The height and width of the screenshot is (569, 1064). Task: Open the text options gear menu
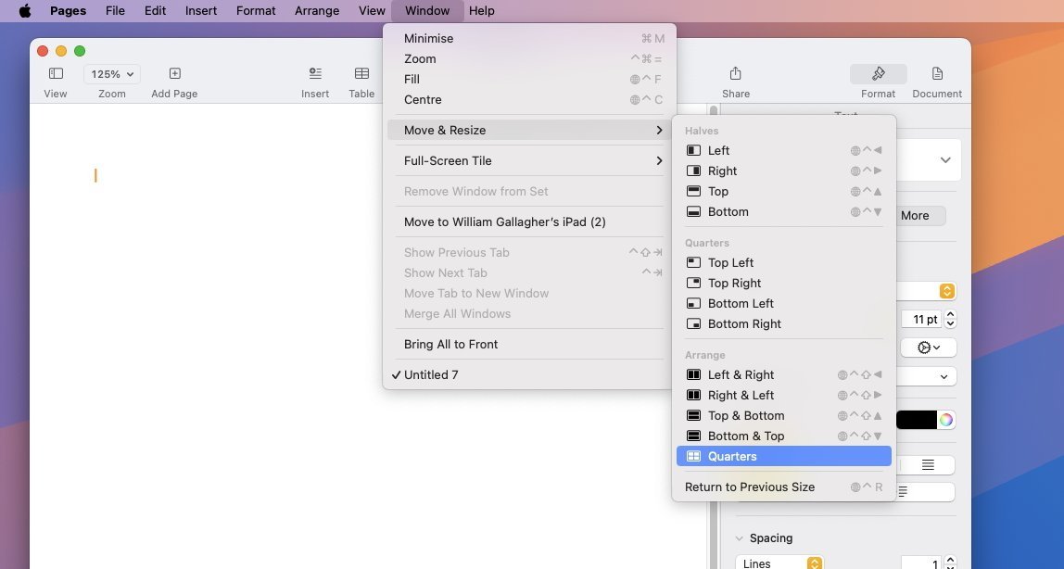click(x=929, y=348)
